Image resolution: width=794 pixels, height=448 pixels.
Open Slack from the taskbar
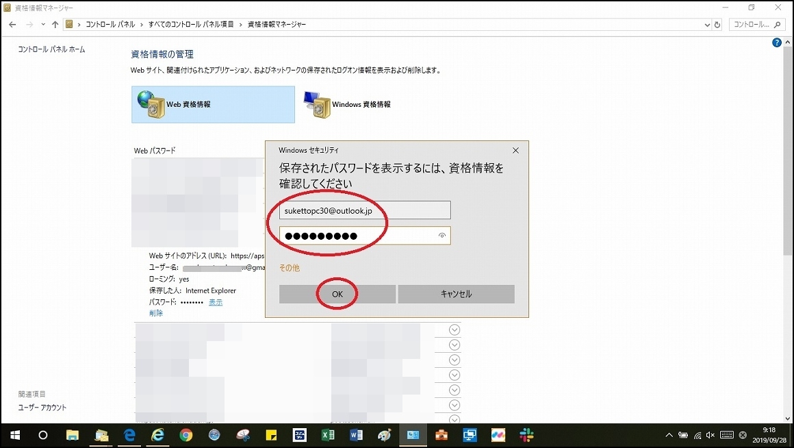click(526, 436)
